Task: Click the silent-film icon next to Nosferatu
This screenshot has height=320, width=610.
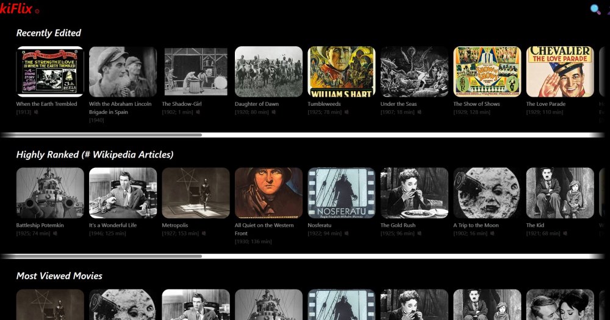Action: click(346, 234)
